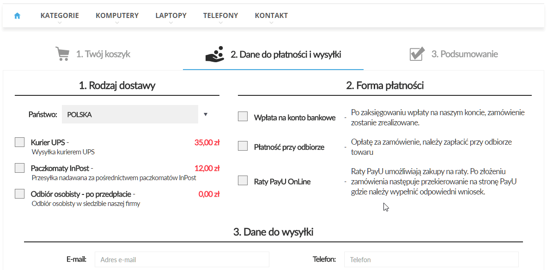Click the shopping cart icon
Image resolution: width=547 pixels, height=270 pixels.
point(62,54)
